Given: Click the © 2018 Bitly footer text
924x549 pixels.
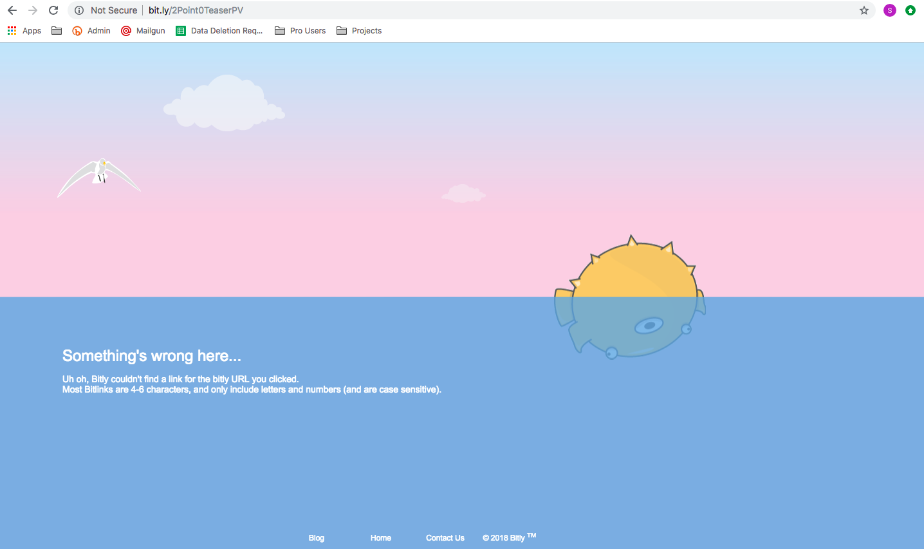Looking at the screenshot, I should tap(509, 537).
